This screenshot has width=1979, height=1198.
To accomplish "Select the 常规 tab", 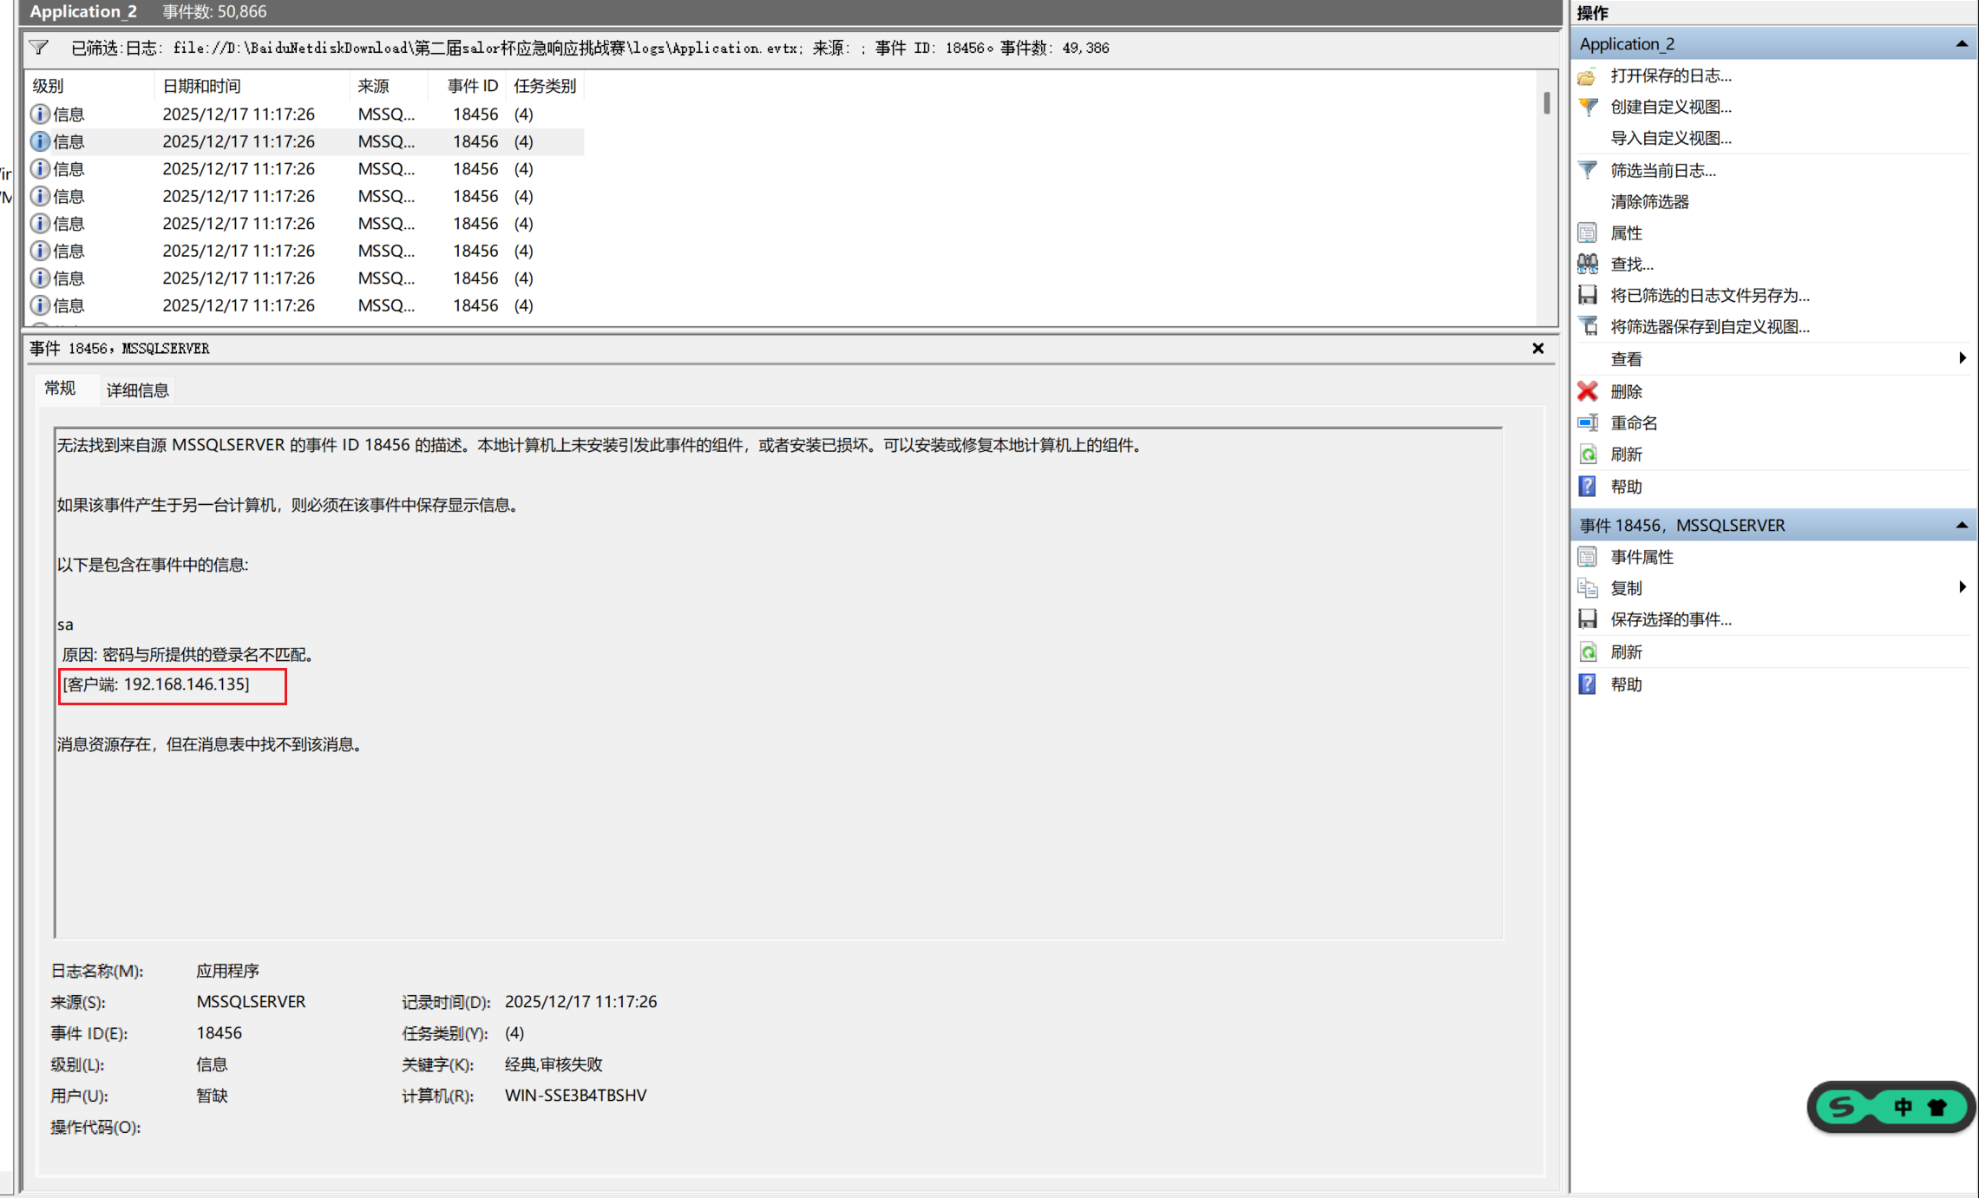I will pyautogui.click(x=60, y=389).
